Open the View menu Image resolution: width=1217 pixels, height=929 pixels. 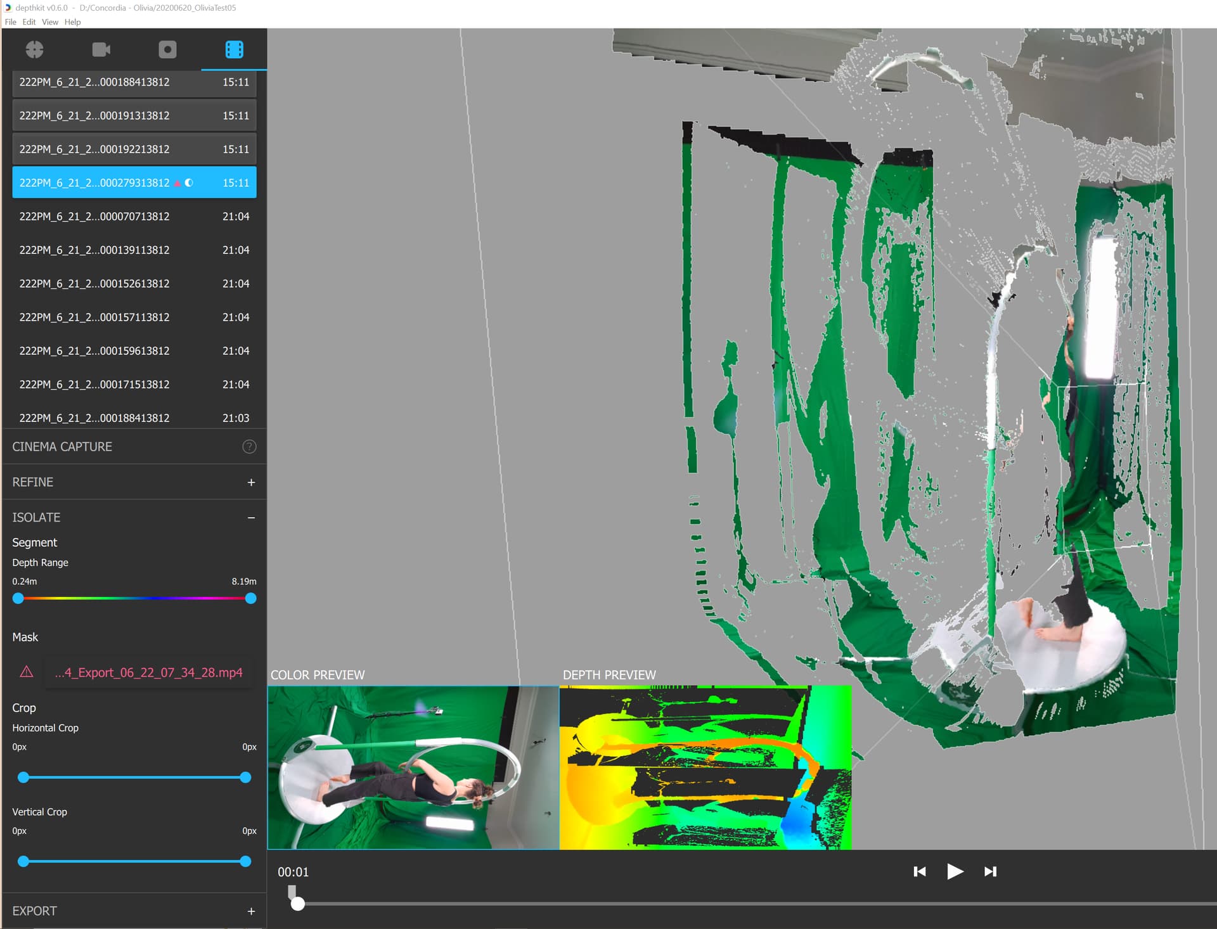pyautogui.click(x=50, y=22)
